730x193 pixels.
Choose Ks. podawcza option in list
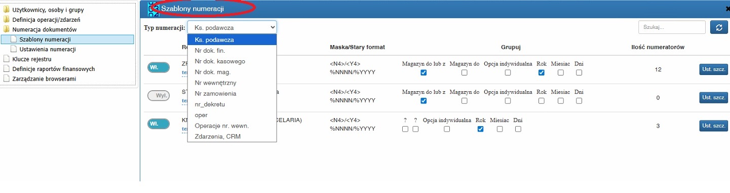232,40
